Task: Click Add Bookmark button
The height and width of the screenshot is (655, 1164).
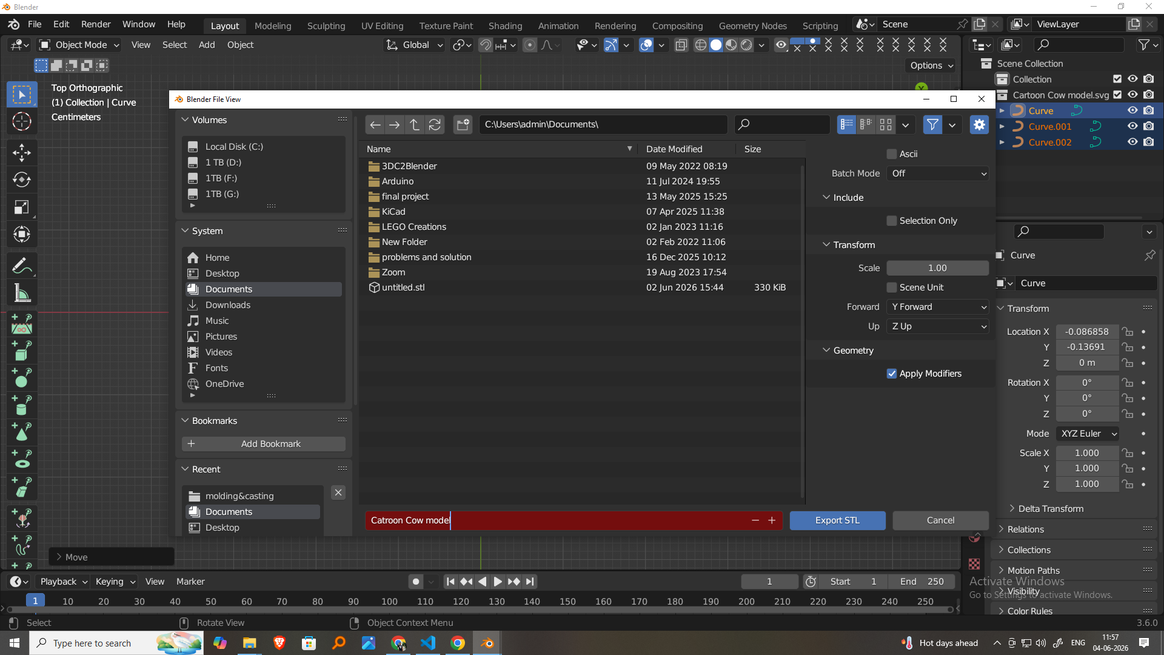Action: coord(264,444)
